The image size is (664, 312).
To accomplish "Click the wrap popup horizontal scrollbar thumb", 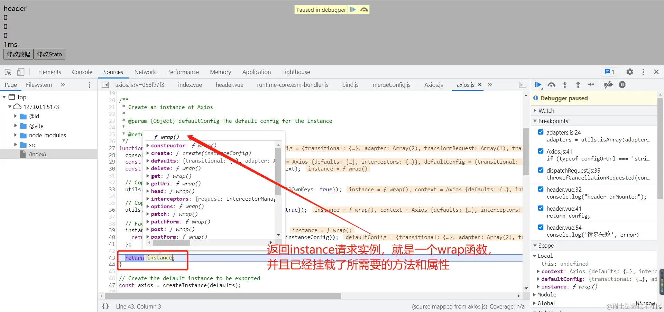I will 172,243.
